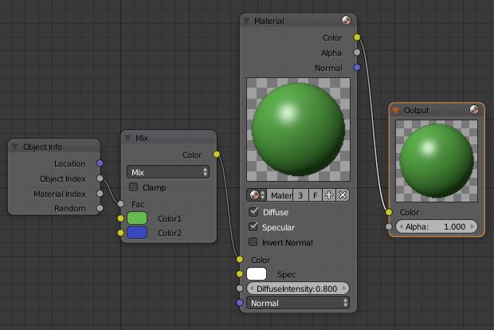Click the material name field

[280, 195]
